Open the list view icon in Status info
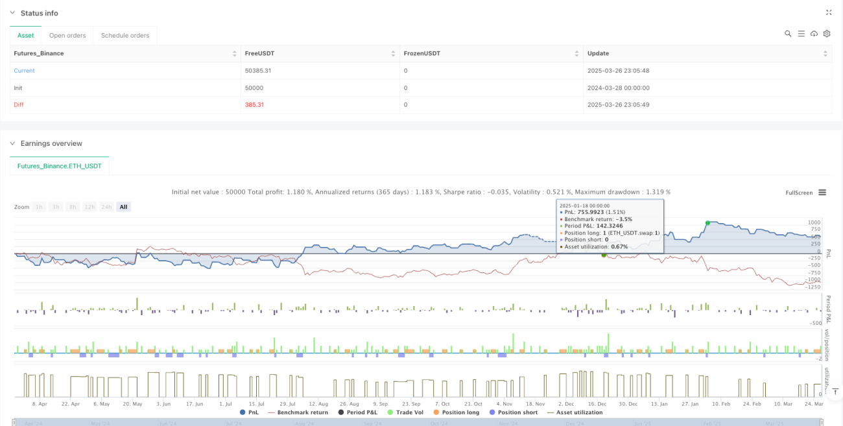 801,34
